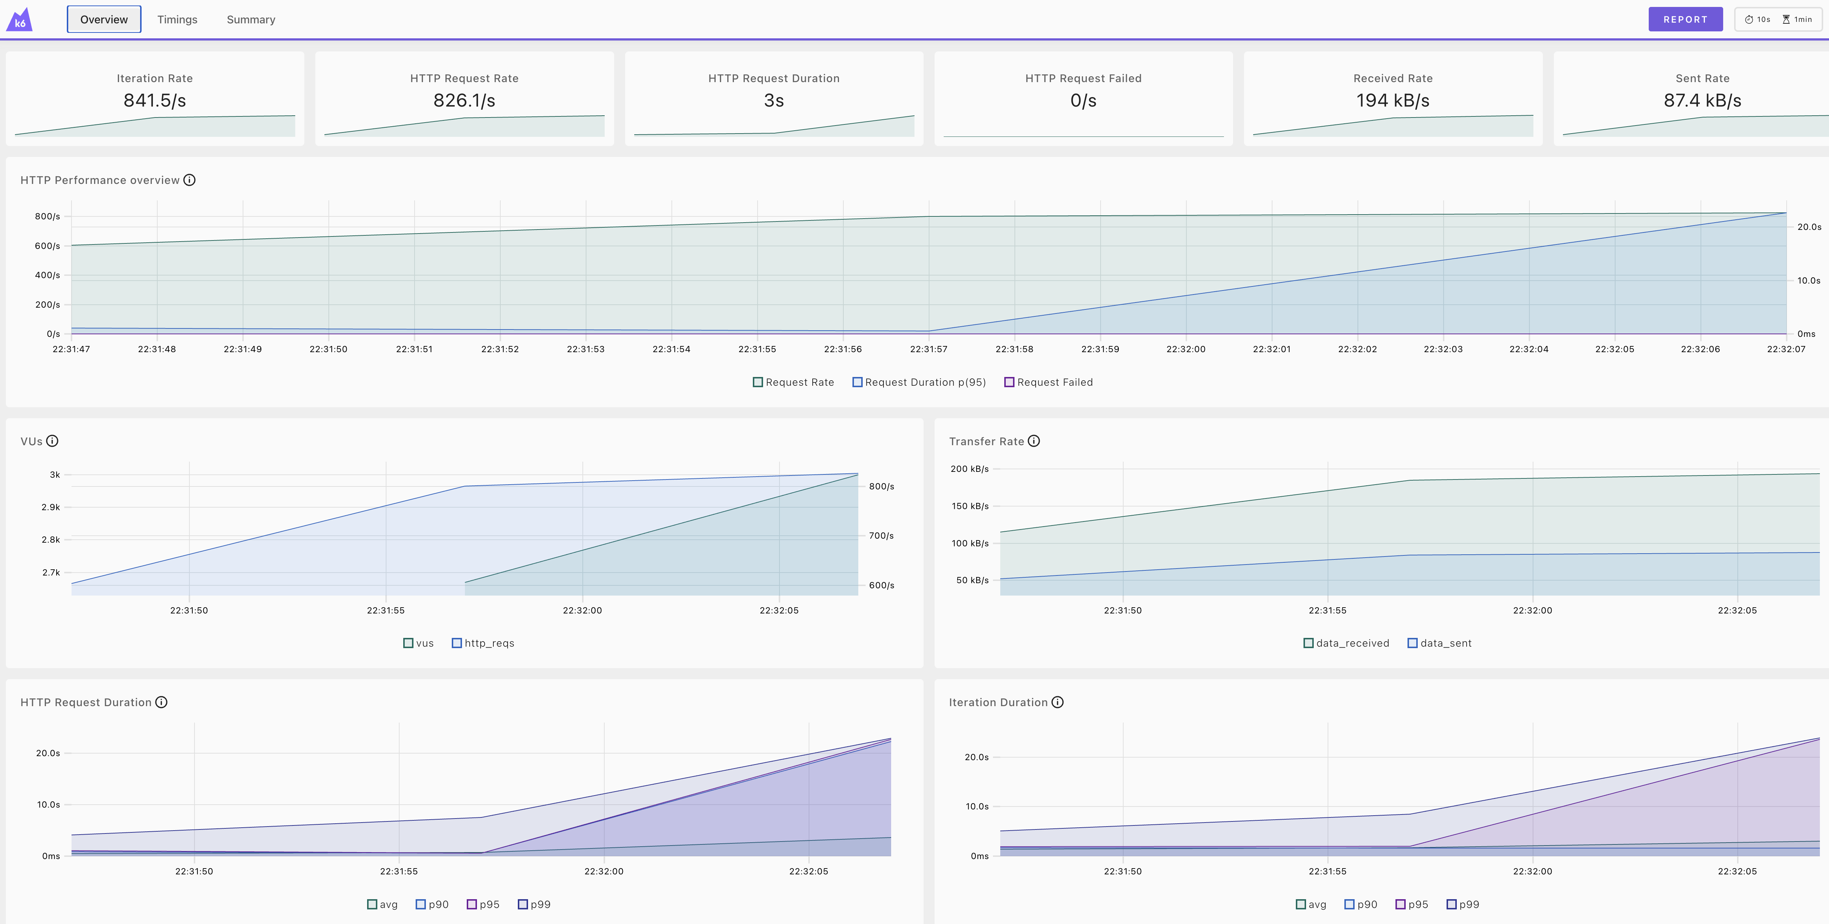Switch to the Timings tab

[177, 19]
